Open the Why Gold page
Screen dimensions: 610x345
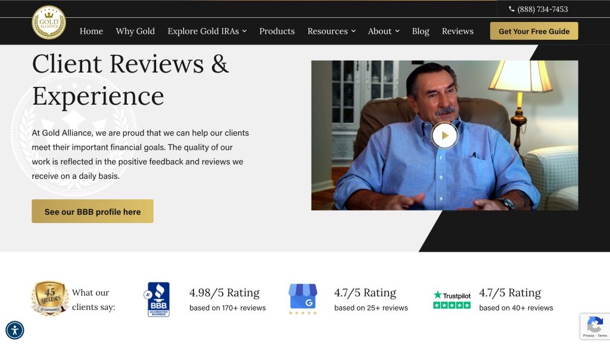[x=135, y=31]
